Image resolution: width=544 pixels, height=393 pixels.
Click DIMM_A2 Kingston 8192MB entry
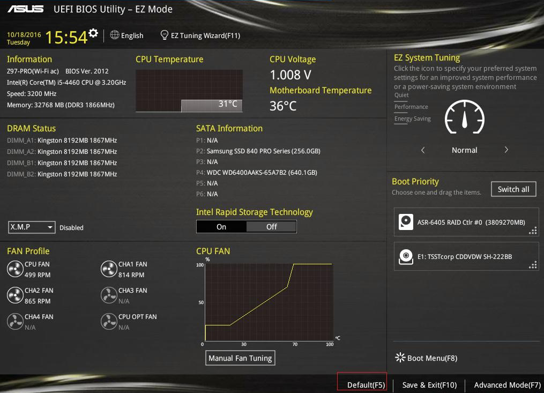point(62,151)
